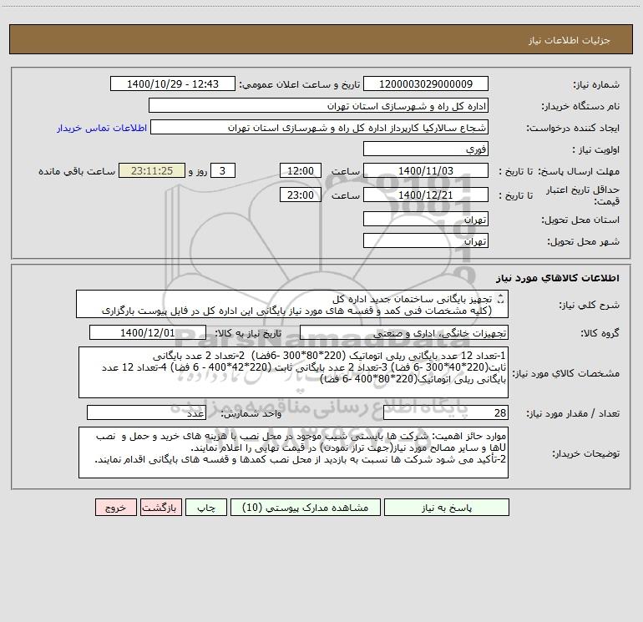Click مشخصات کالای مورد نیاز text area

[293, 372]
